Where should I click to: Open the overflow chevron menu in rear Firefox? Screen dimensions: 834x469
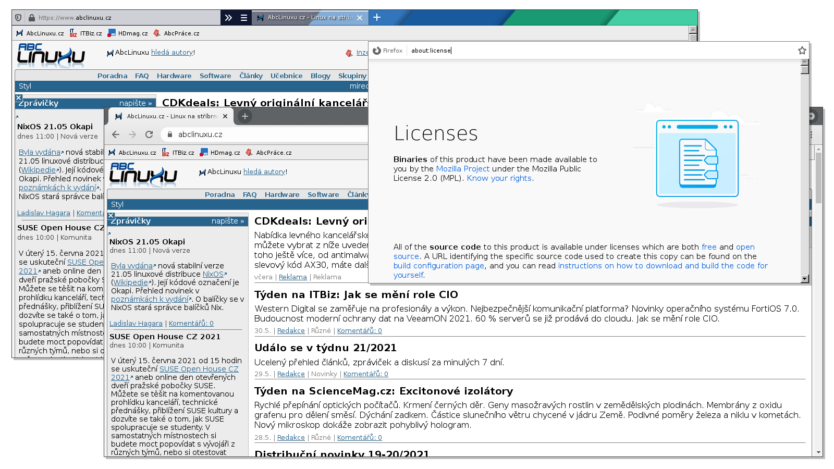(x=228, y=18)
